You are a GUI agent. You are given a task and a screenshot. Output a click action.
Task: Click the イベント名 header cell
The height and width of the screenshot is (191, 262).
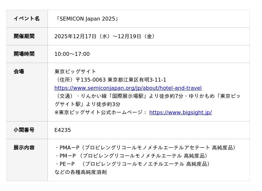27,19
